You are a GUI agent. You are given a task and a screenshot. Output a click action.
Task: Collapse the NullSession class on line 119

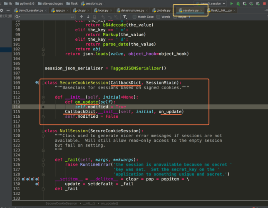coord(43,131)
